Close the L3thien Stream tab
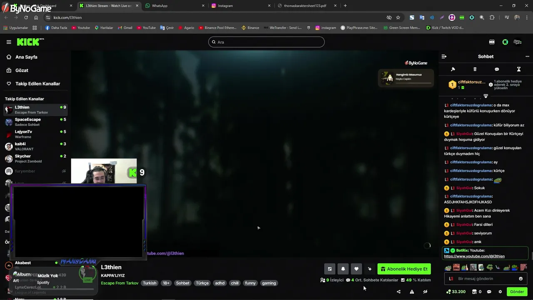The height and width of the screenshot is (300, 533). (137, 6)
